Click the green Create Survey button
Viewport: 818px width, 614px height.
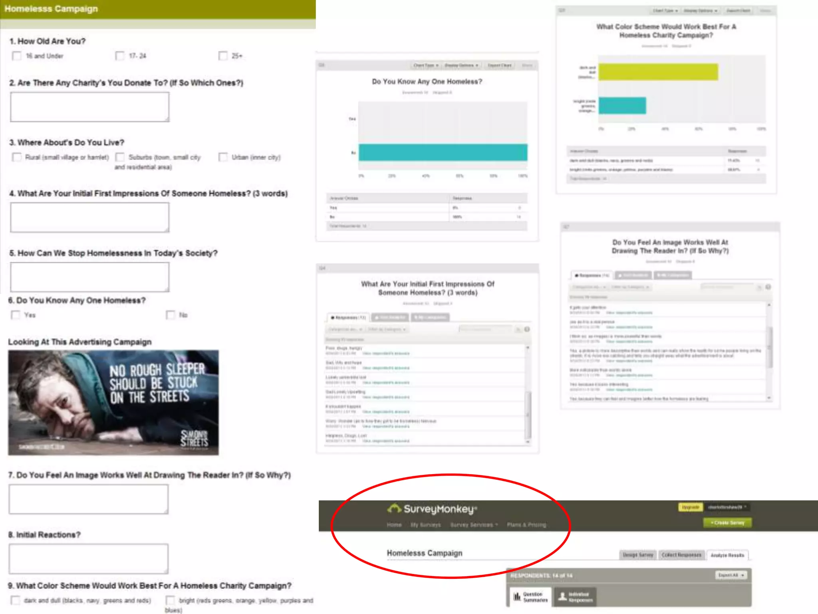click(727, 523)
